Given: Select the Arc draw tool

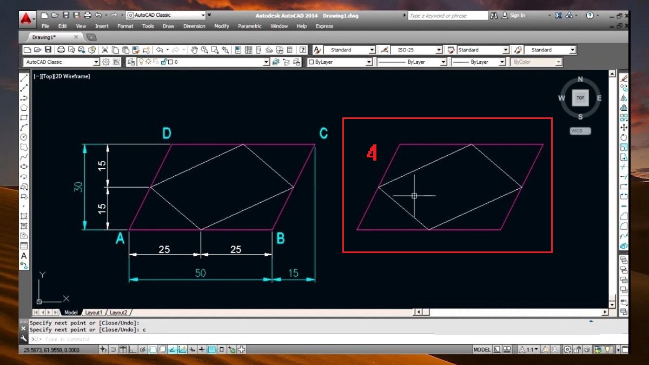Looking at the screenshot, I should coord(24,128).
